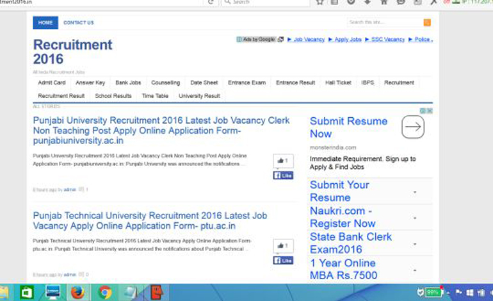This screenshot has width=493, height=301.
Task: Click the browser downloads arrow icon
Action: [x=368, y=2]
